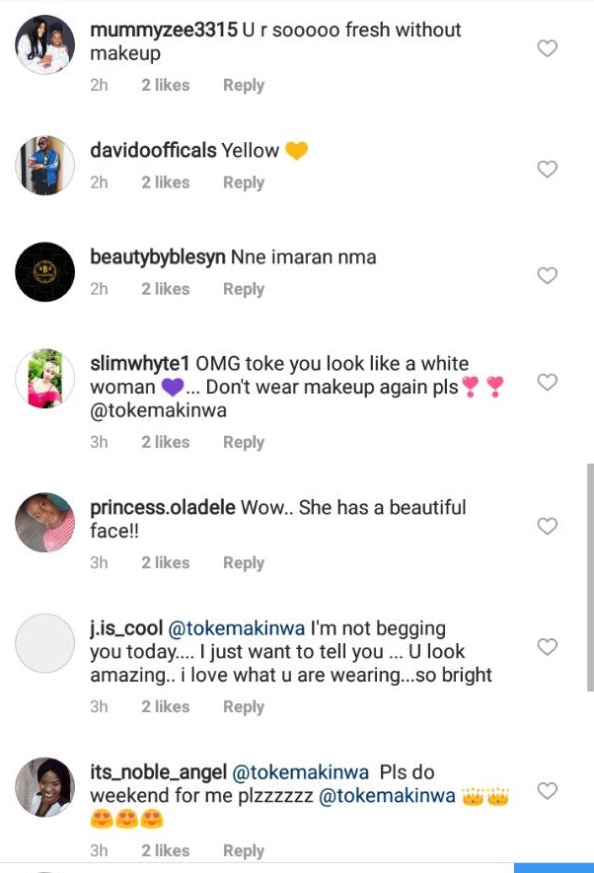Tap the heart beside j.is_cool's comment

[x=547, y=647]
